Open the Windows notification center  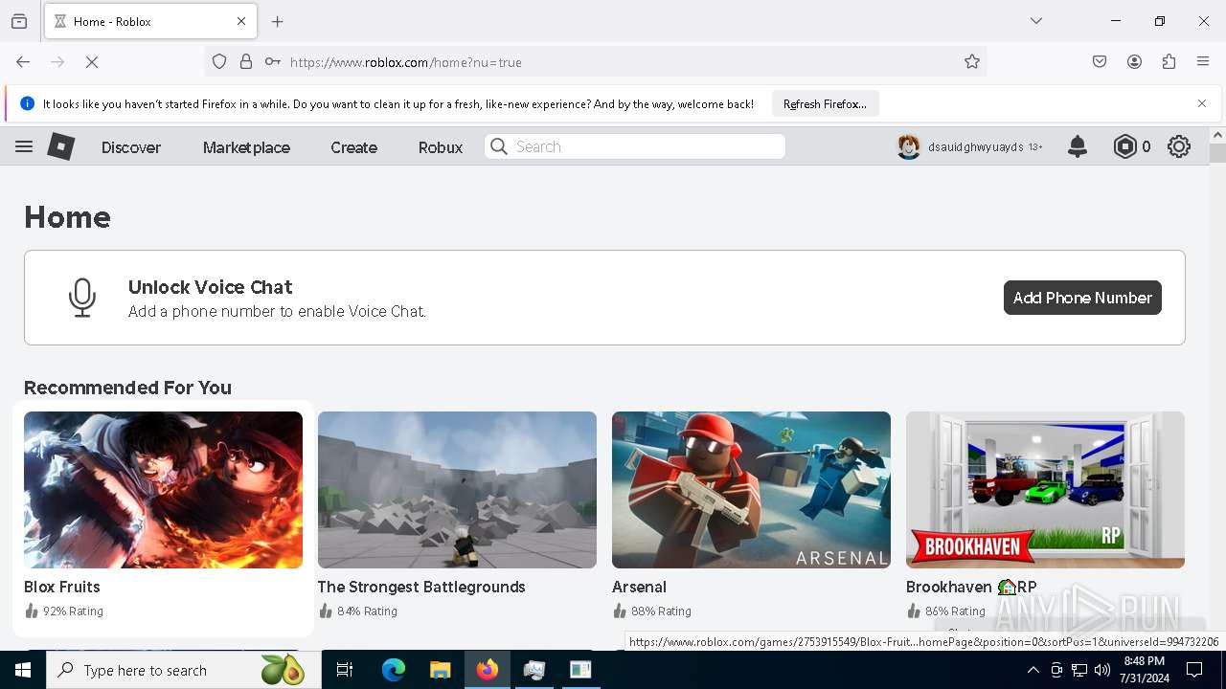[x=1194, y=670]
